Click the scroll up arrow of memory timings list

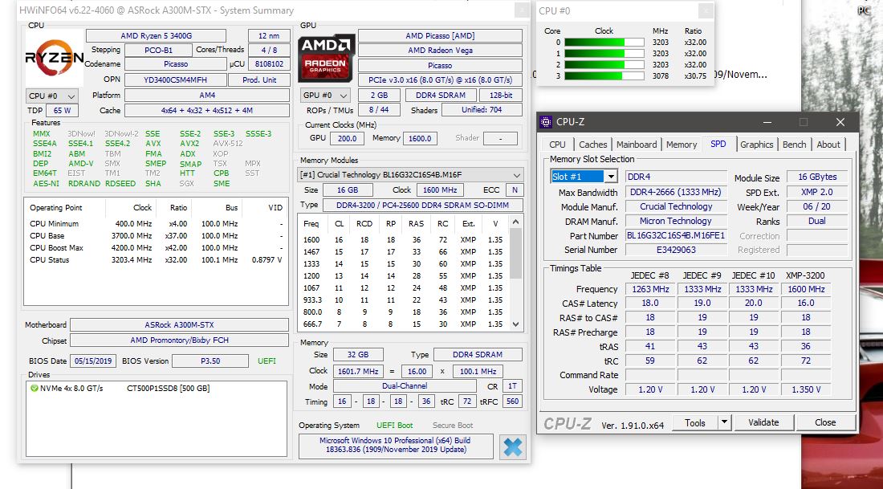tap(516, 222)
